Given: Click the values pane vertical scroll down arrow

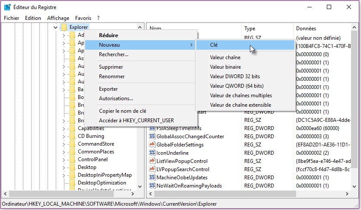Looking at the screenshot, I should pos(357,186).
